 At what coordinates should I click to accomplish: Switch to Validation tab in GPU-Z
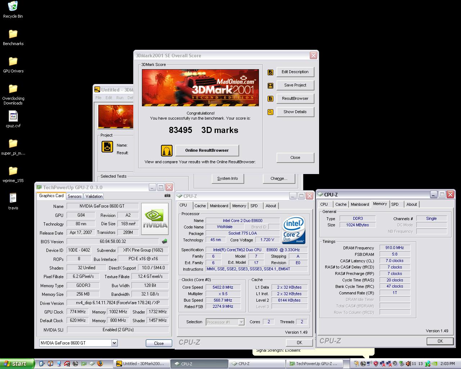(94, 196)
